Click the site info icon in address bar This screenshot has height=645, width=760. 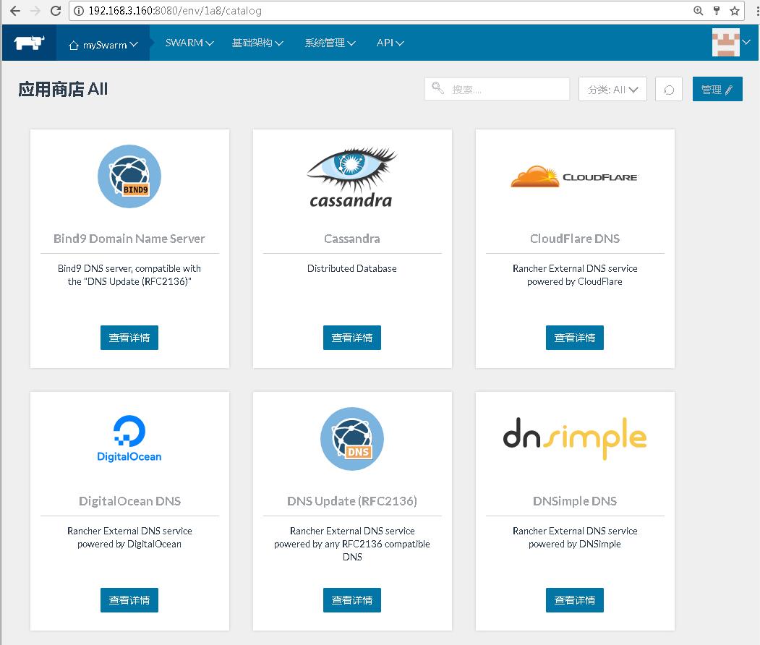[x=79, y=11]
